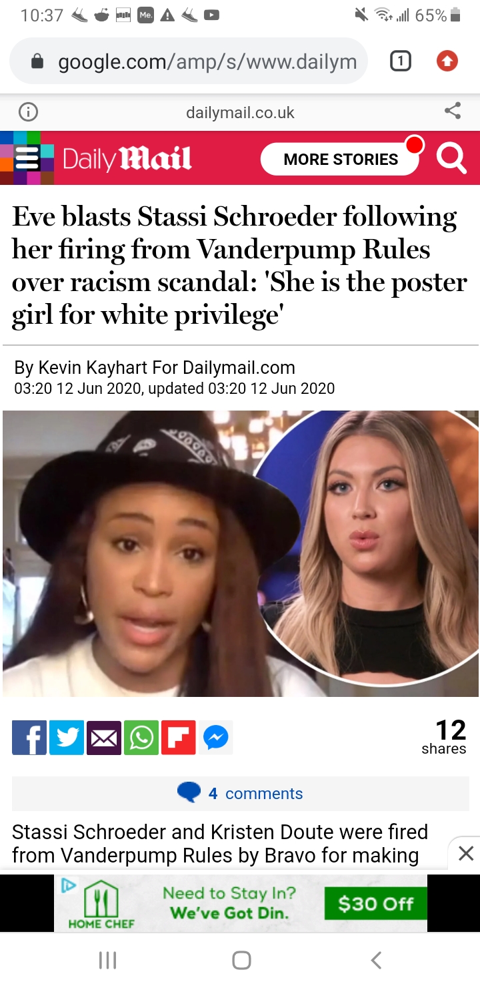Image resolution: width=480 pixels, height=988 pixels.
Task: Share article by email icon
Action: [x=104, y=738]
